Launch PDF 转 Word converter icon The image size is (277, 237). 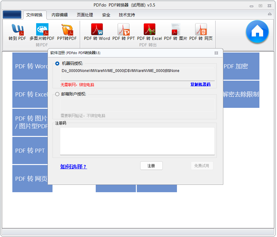tap(97, 32)
